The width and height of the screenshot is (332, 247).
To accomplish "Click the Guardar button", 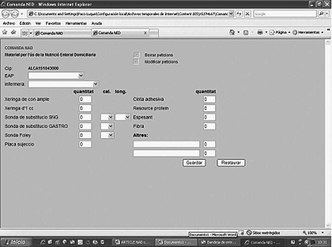I will coord(194,163).
